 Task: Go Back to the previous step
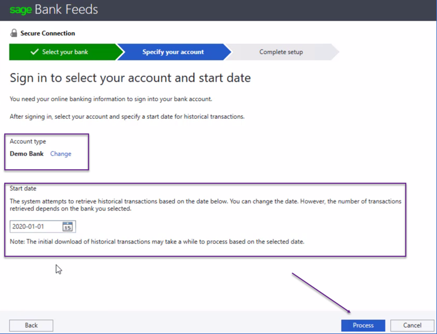click(31, 325)
